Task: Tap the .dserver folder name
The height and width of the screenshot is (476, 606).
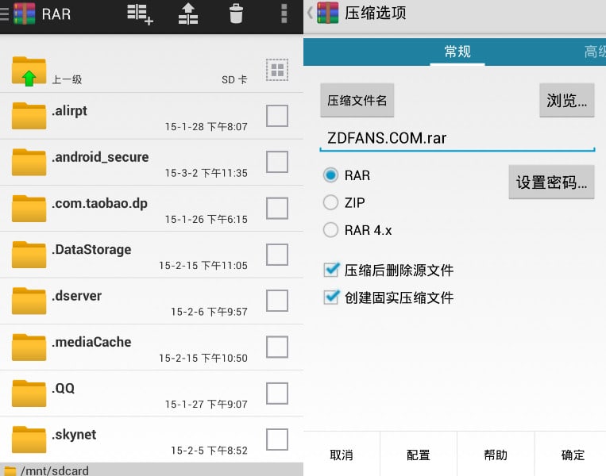Action: (x=77, y=296)
